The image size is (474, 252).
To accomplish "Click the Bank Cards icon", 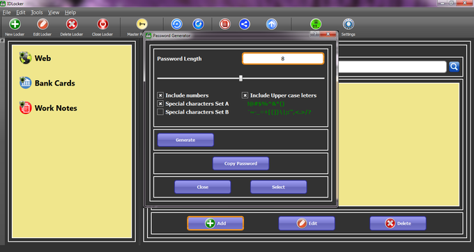I will [25, 83].
